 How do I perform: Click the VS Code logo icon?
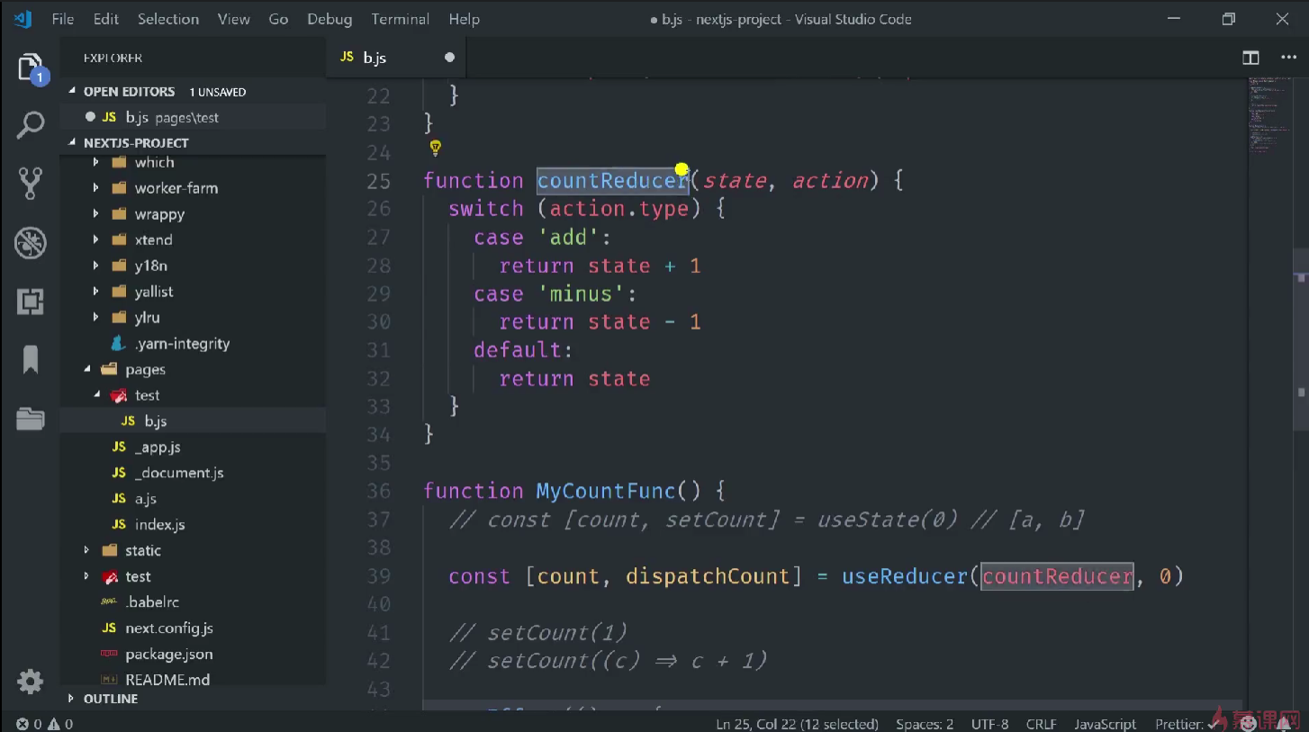pyautogui.click(x=23, y=19)
